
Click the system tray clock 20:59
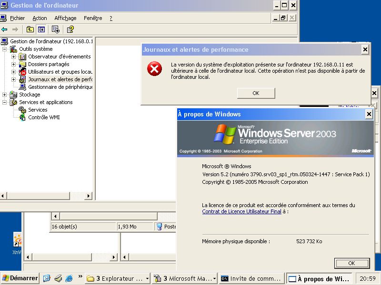pos(368,279)
